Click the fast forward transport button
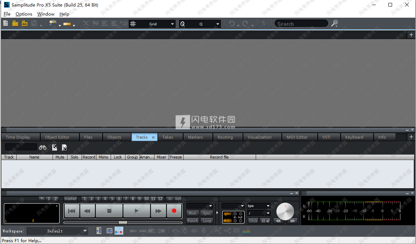The height and width of the screenshot is (244, 416). coord(158,211)
